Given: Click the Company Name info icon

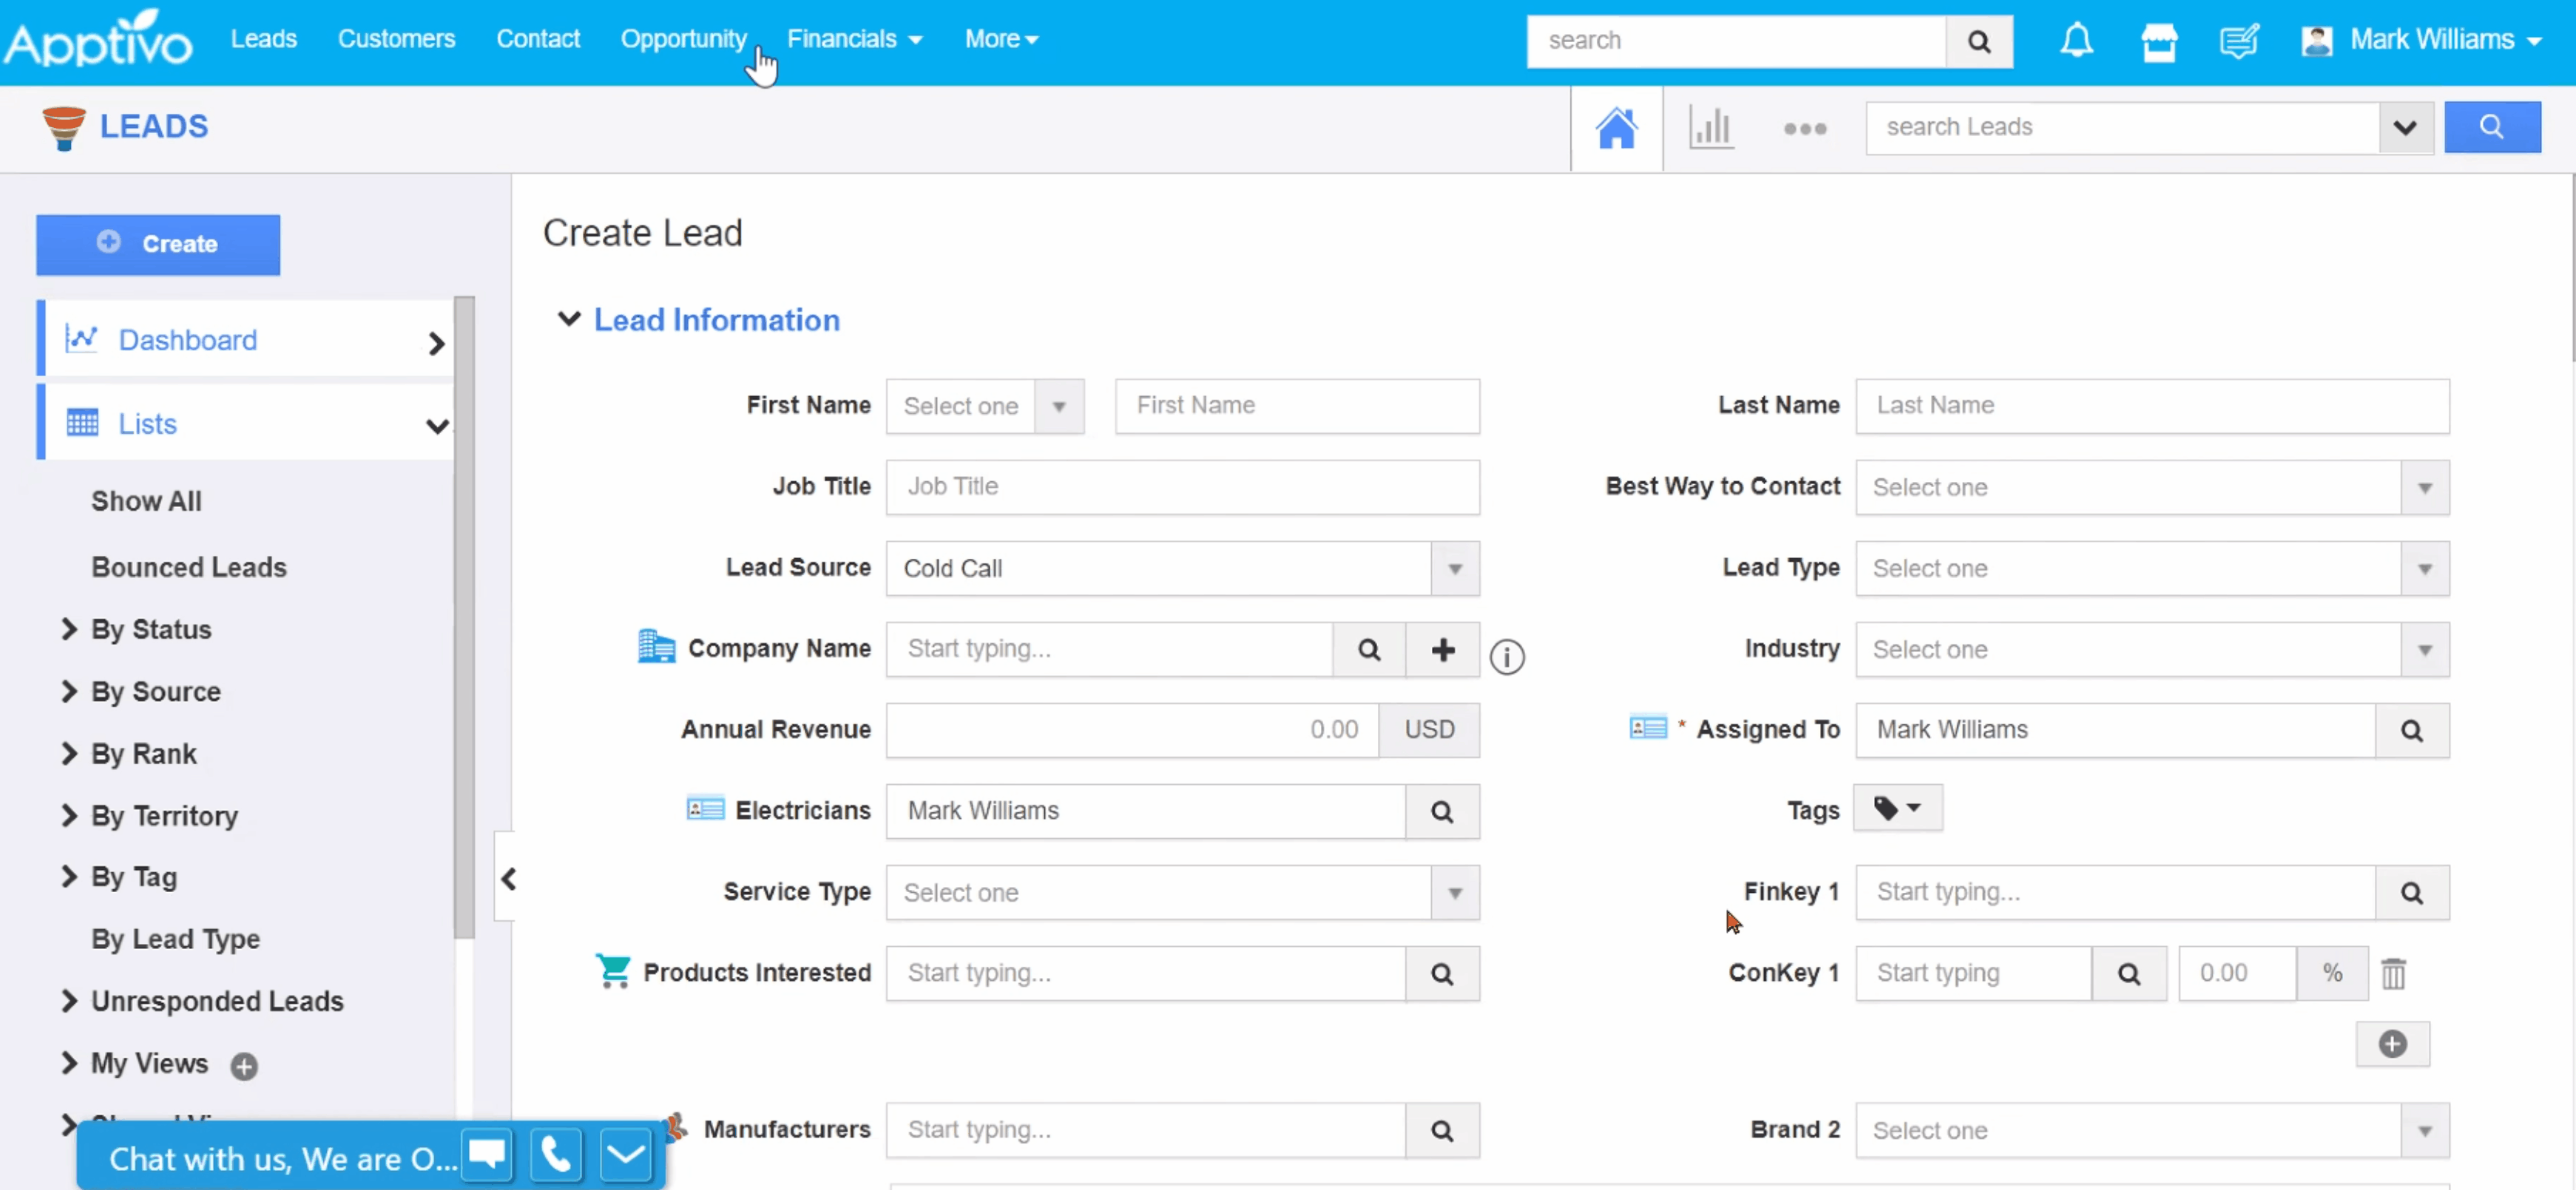Looking at the screenshot, I should (x=1507, y=657).
